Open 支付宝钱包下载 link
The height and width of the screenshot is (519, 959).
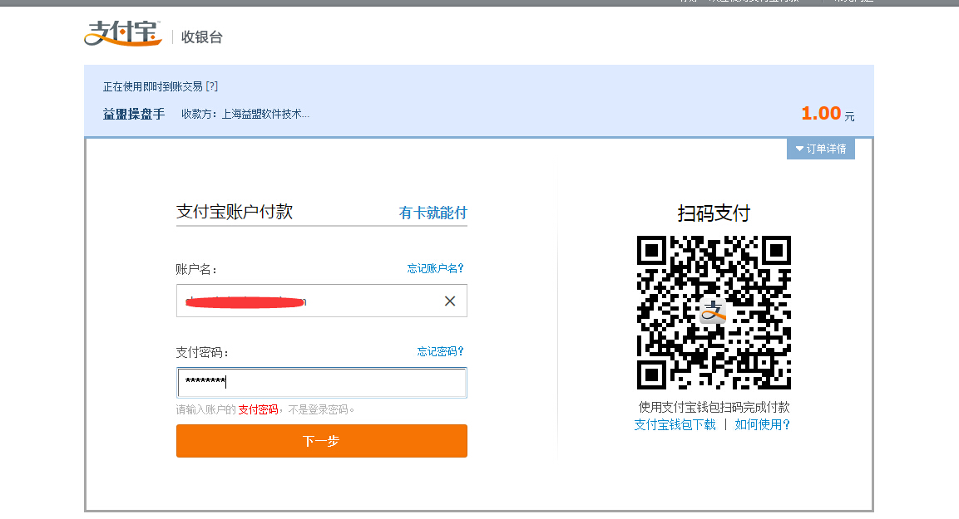[675, 424]
